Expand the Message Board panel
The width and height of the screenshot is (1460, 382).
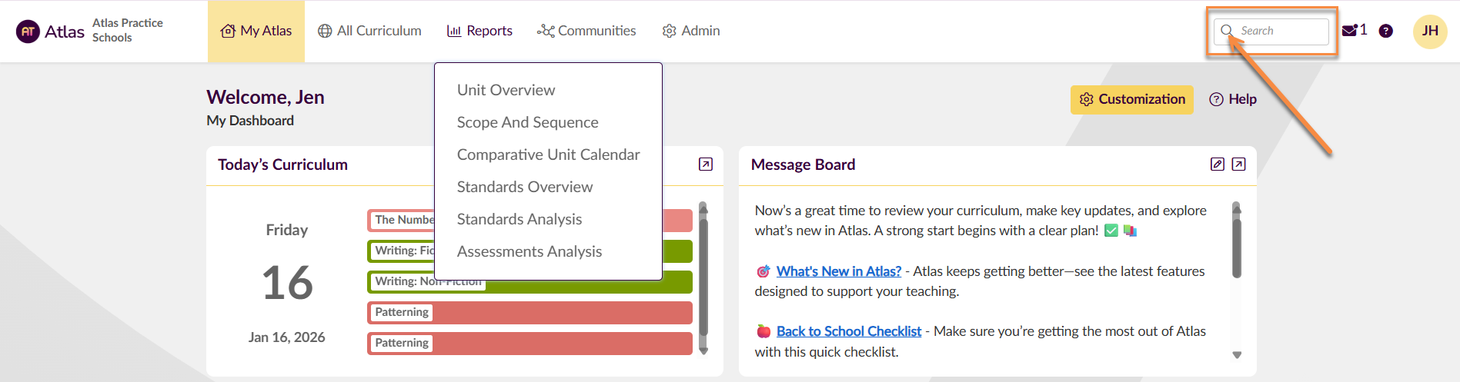pos(1238,164)
